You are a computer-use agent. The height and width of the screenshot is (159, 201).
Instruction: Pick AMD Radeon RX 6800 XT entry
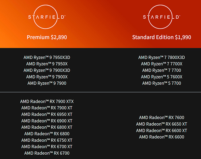[47, 127]
